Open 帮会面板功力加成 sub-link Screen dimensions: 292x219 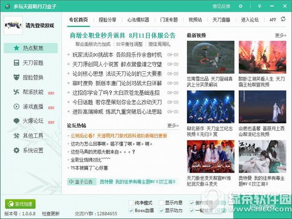93,44
